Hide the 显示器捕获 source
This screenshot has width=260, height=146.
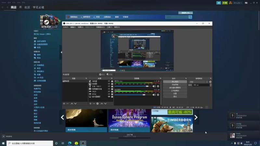[109, 96]
